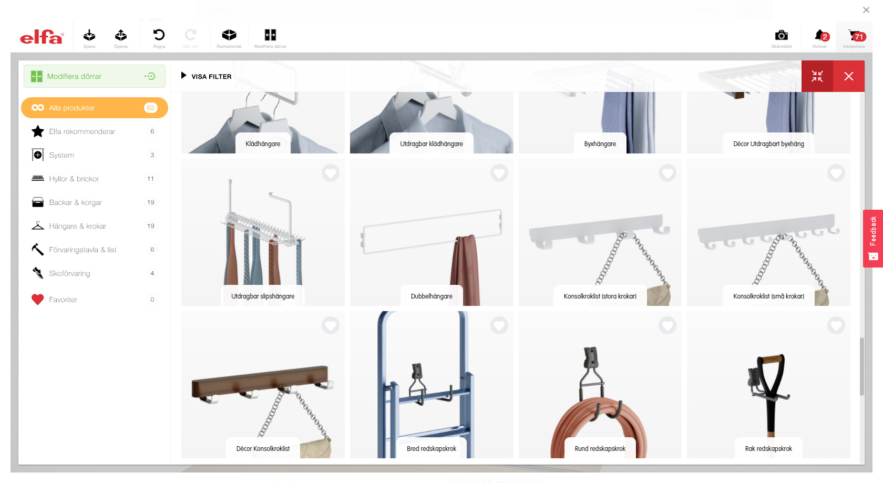Image resolution: width=883 pixels, height=483 pixels.
Task: Click the Spara save icon
Action: [89, 37]
